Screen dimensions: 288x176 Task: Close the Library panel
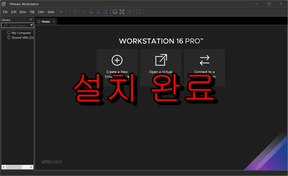[31, 19]
